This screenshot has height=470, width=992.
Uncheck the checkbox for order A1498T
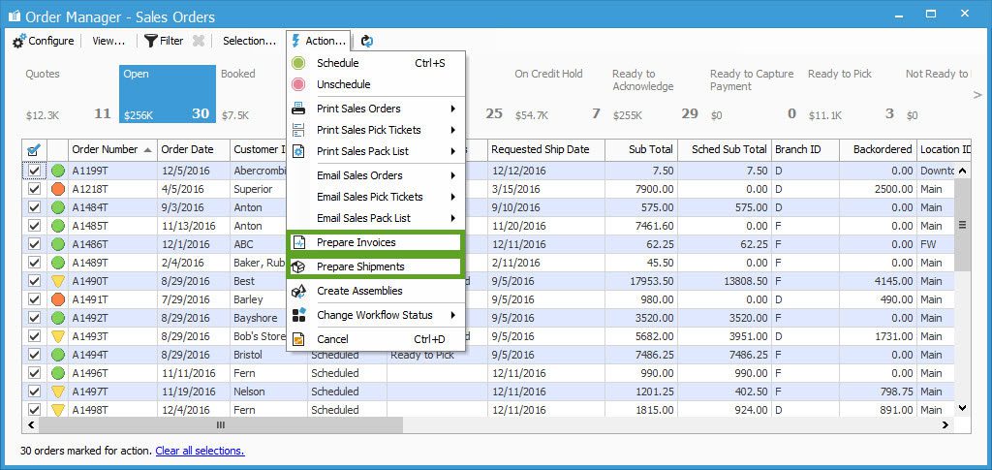(x=34, y=410)
